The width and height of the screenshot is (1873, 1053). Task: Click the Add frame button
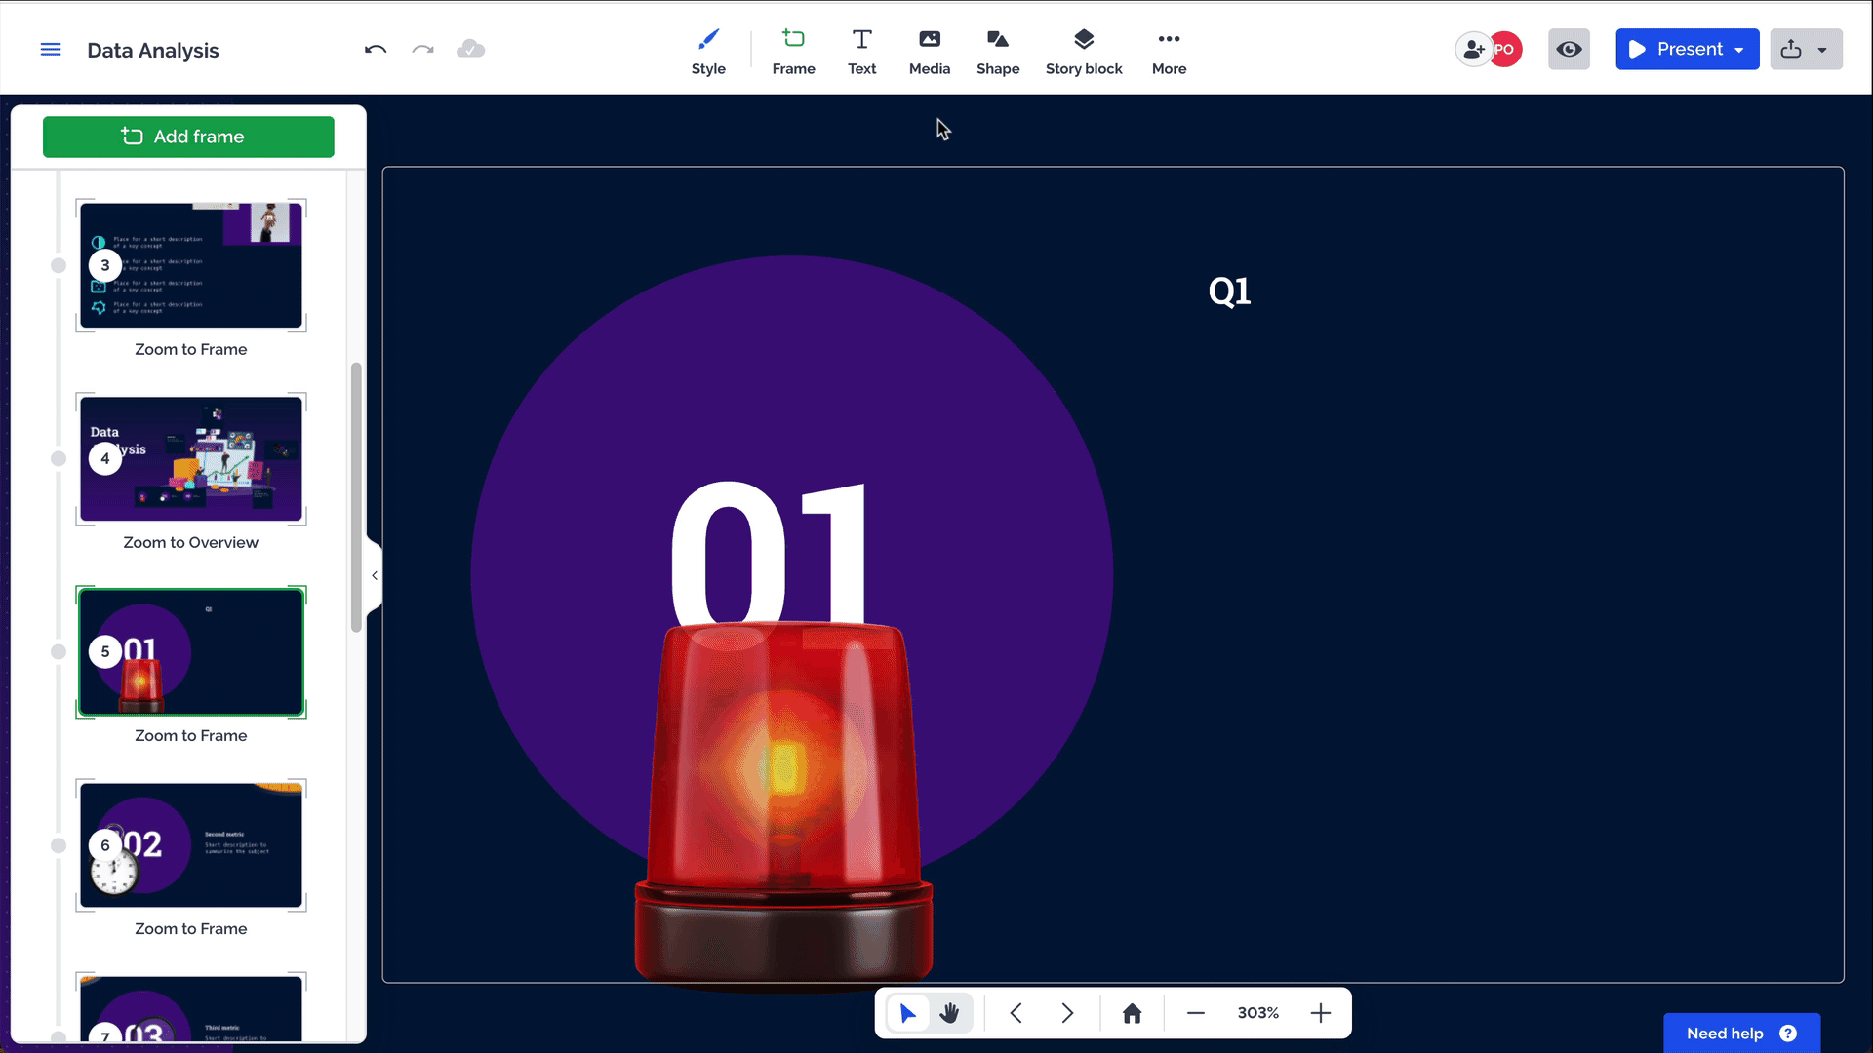pos(188,136)
